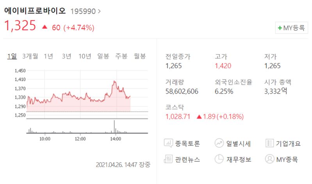Show the 3년 chart period
Viewport: 312px width, 184px height.
tap(66, 56)
